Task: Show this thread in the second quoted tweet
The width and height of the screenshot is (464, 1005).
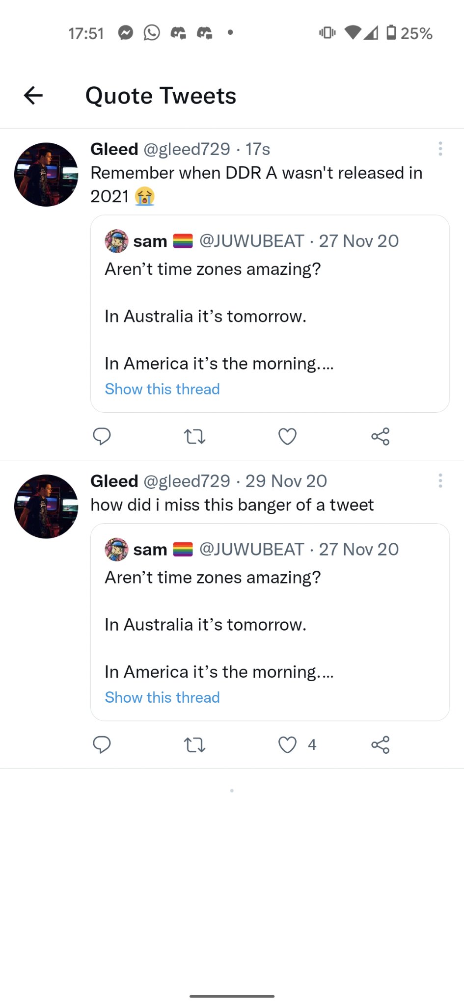Action: (x=162, y=697)
